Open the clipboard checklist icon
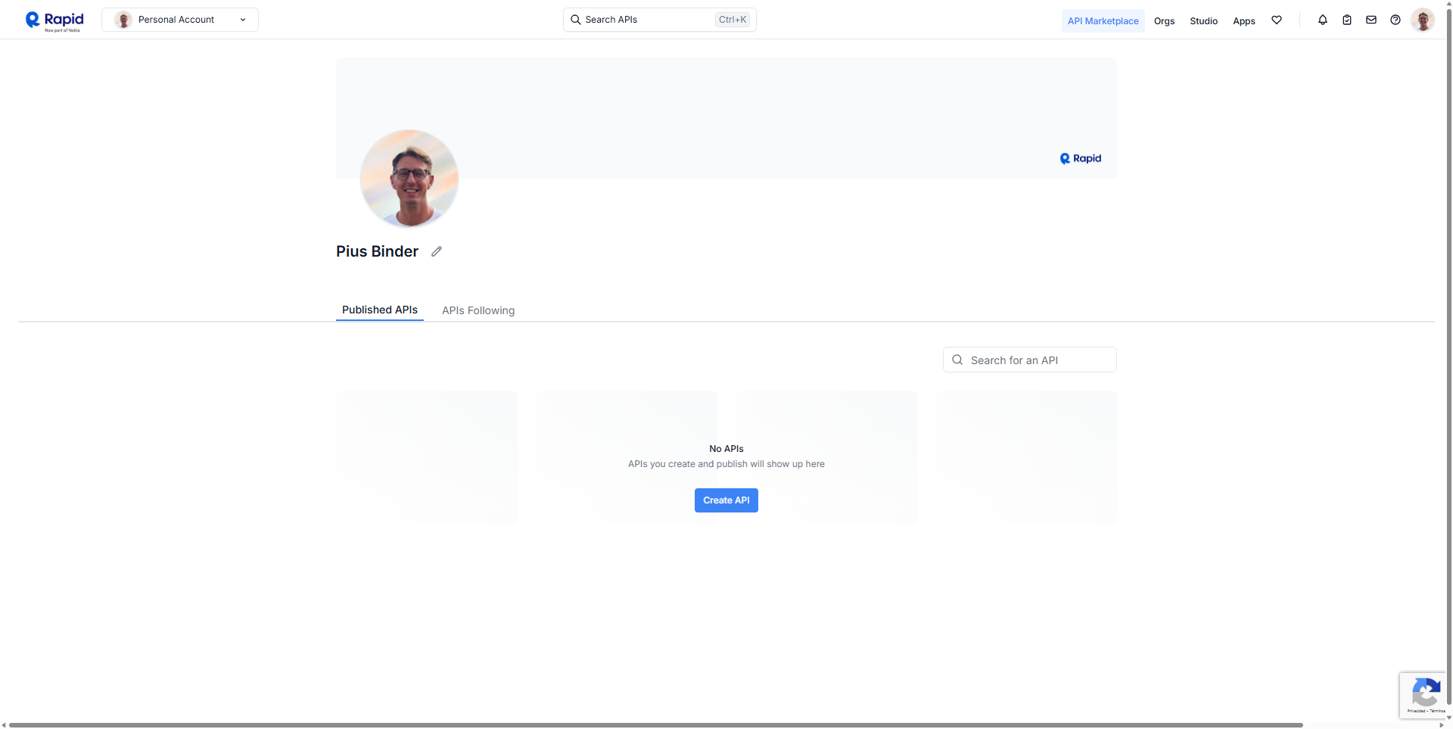The image size is (1453, 729). coord(1347,20)
